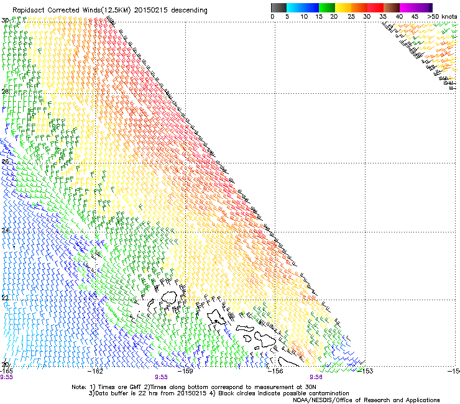Click the 'Data buffer is 22 hrs' note line

[x=219, y=393]
